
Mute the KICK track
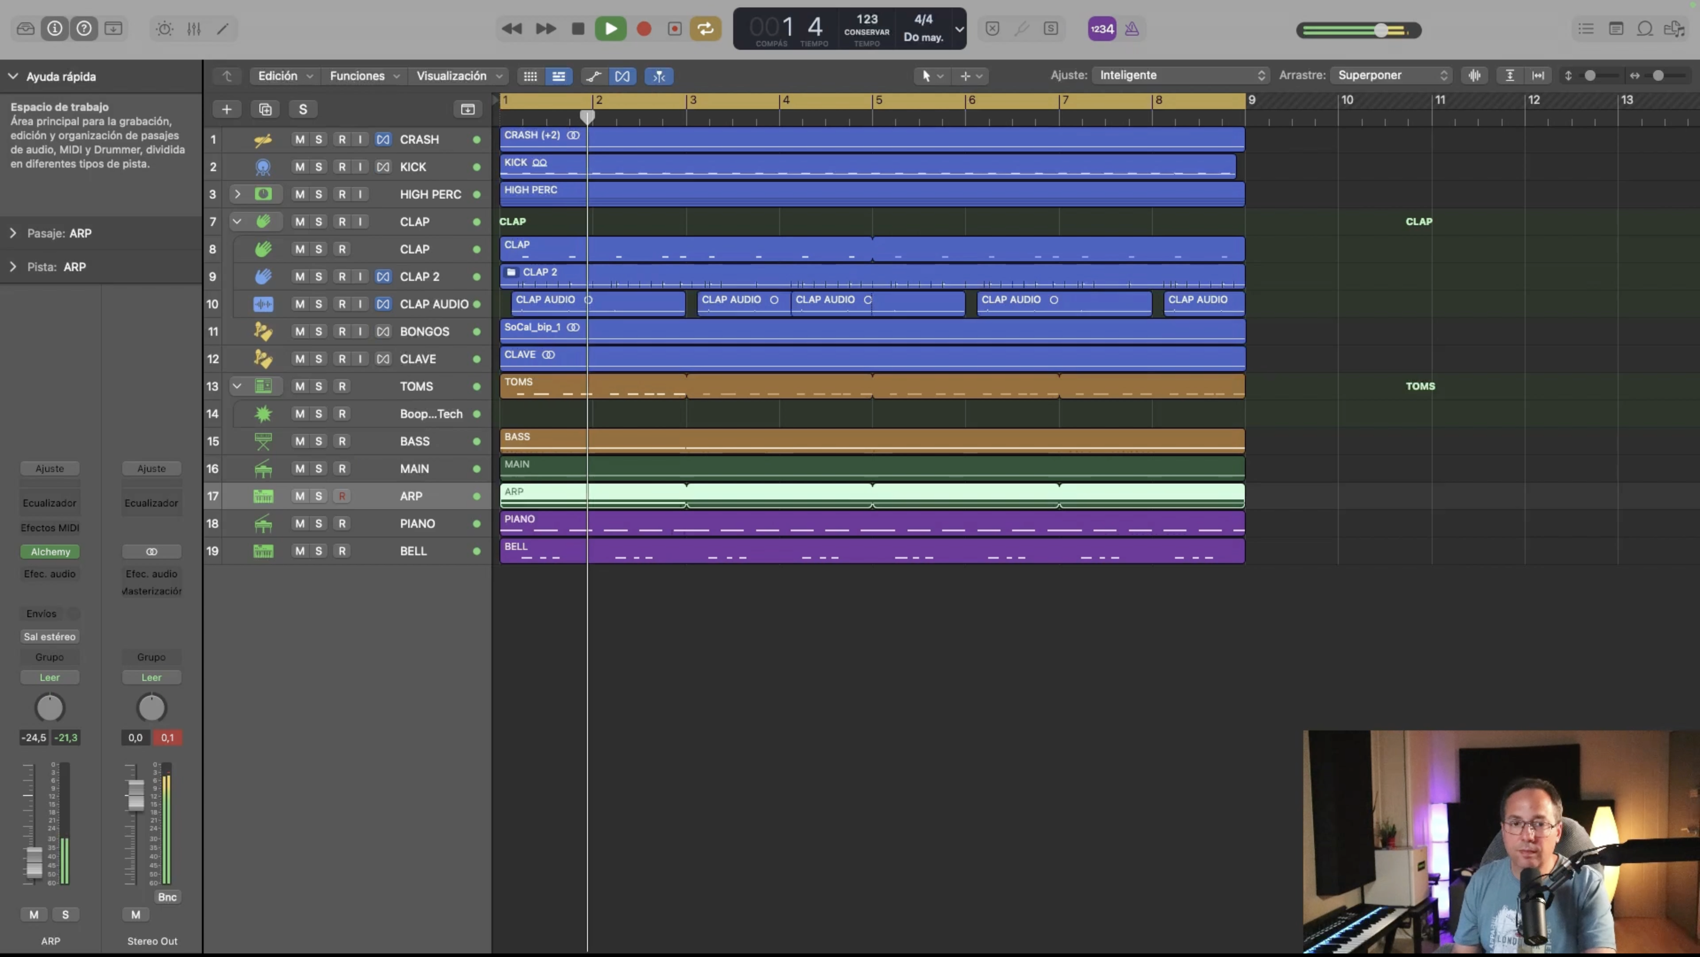pyautogui.click(x=300, y=167)
